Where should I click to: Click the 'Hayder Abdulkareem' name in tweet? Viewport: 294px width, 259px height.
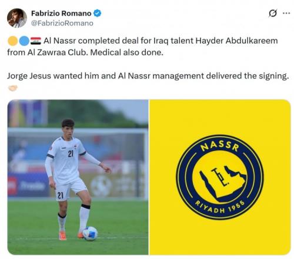click(x=236, y=41)
